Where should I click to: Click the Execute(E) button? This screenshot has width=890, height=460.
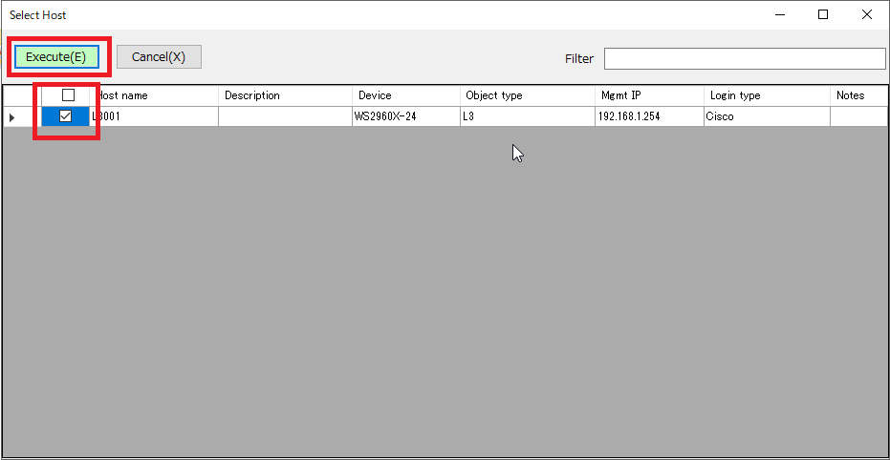point(55,57)
